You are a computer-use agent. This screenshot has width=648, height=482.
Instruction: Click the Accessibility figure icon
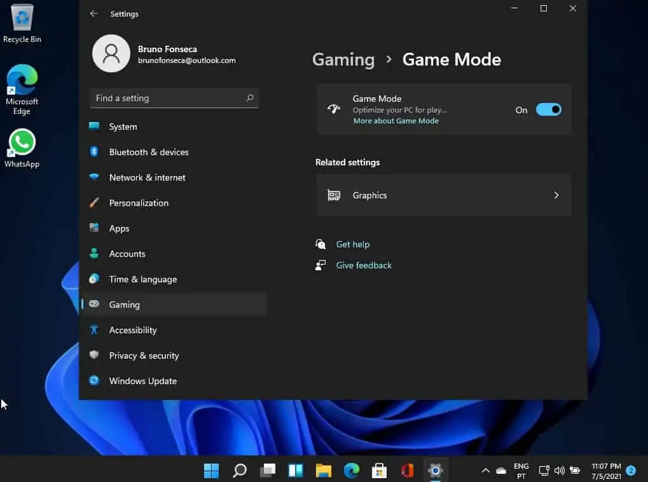click(94, 330)
